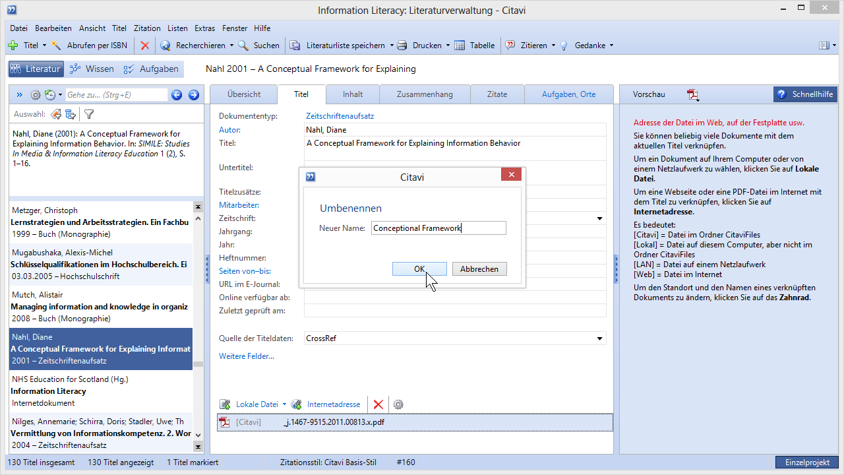Viewport: 844px width, 475px height.
Task: Open the Titel add dropdown arrow
Action: pyautogui.click(x=44, y=46)
